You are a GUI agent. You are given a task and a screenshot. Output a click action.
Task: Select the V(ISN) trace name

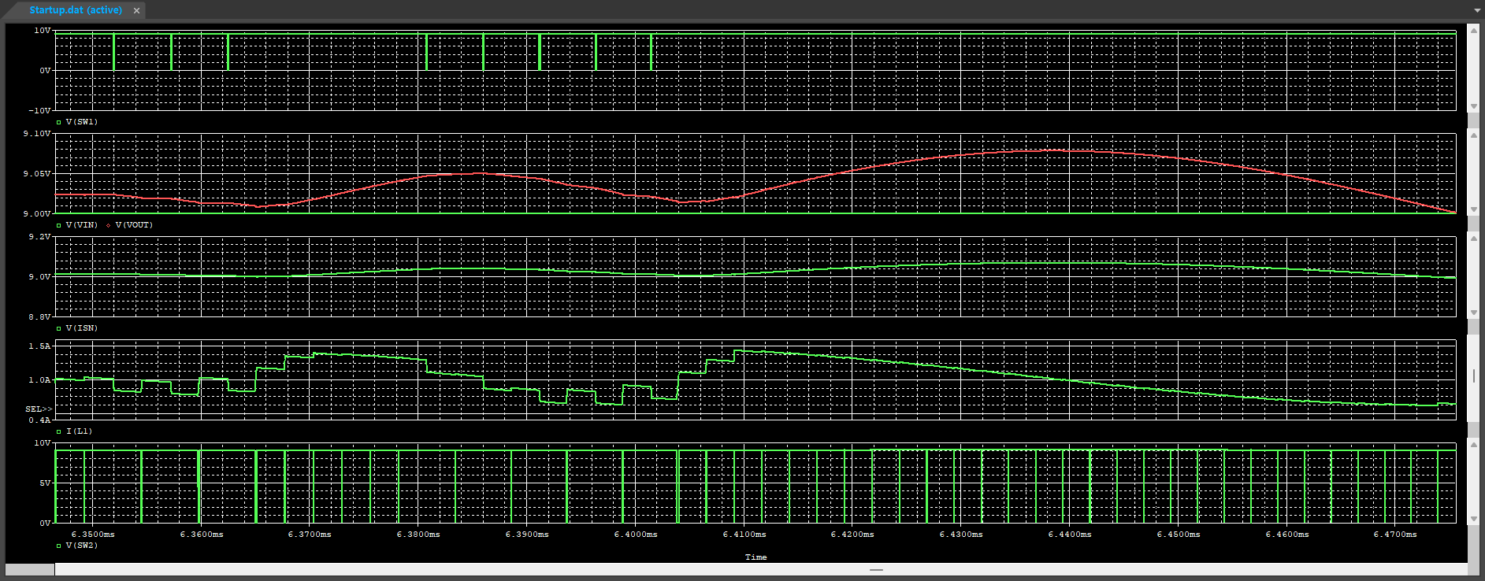[82, 328]
